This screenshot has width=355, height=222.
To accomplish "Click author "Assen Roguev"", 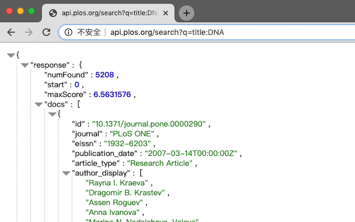I will 114,203.
